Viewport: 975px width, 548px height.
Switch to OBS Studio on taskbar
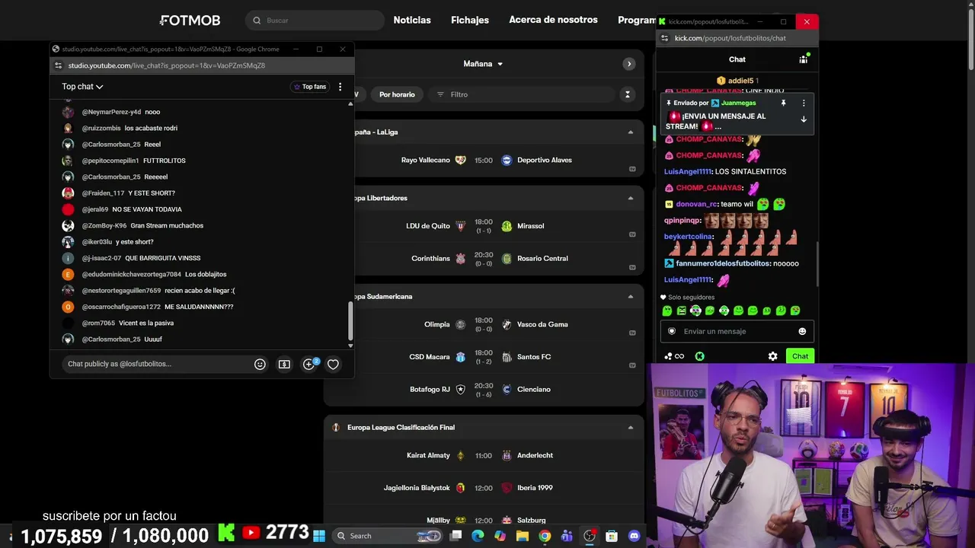[589, 536]
